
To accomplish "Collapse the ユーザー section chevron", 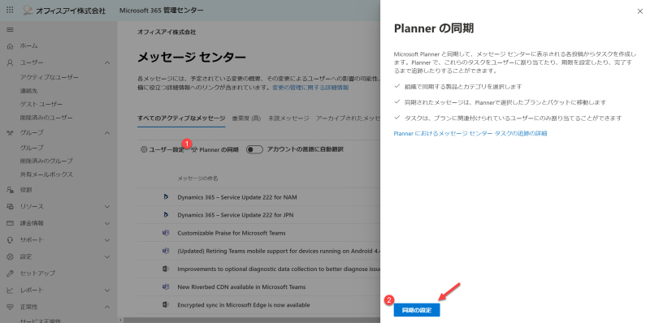I will pyautogui.click(x=107, y=62).
